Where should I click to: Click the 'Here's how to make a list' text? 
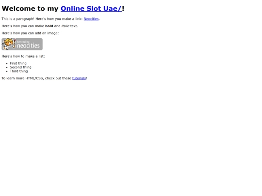23,56
